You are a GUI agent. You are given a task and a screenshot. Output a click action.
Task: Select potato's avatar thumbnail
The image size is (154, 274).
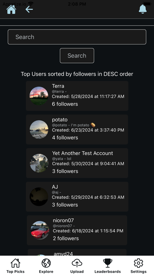point(39,130)
